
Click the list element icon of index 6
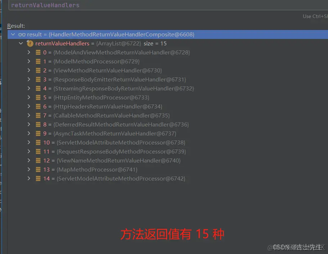coord(38,106)
